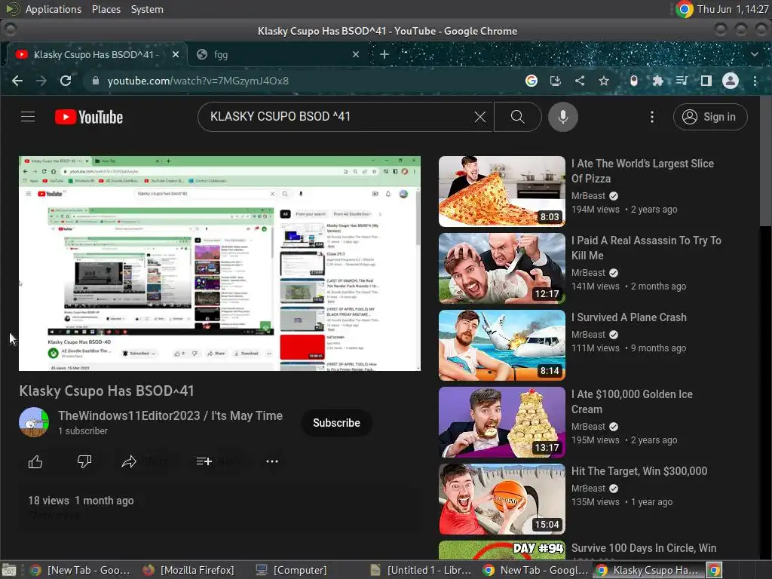Like the video with thumbs up
The image size is (772, 579).
click(35, 462)
